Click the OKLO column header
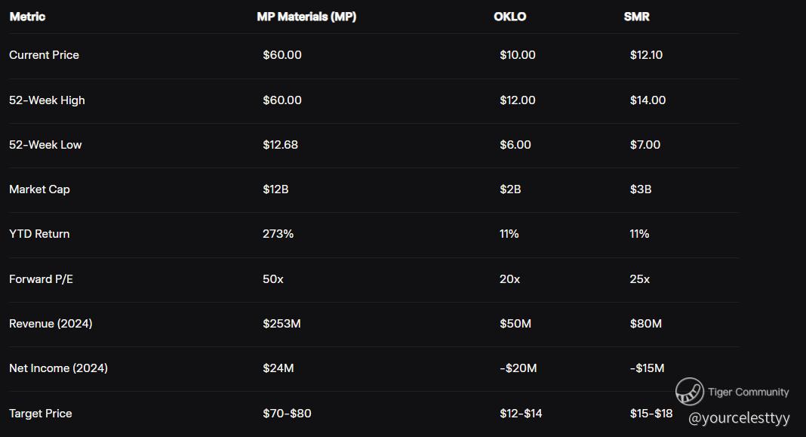Screen dimensions: 806x437 pos(510,17)
